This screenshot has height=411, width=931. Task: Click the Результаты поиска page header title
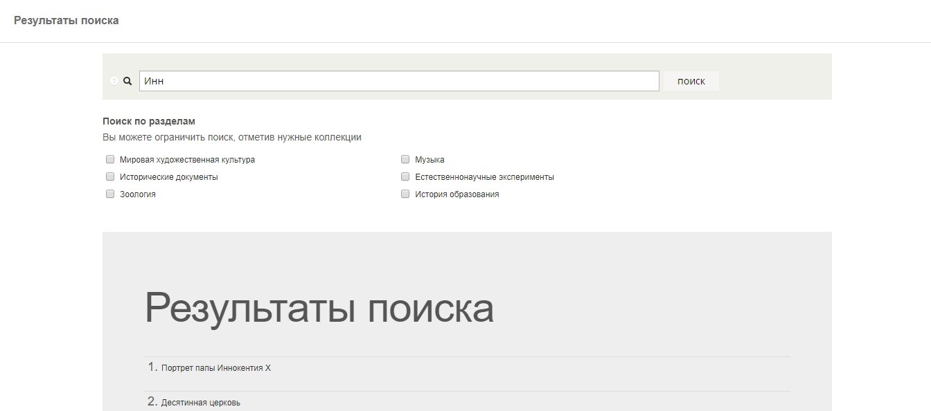coord(66,21)
